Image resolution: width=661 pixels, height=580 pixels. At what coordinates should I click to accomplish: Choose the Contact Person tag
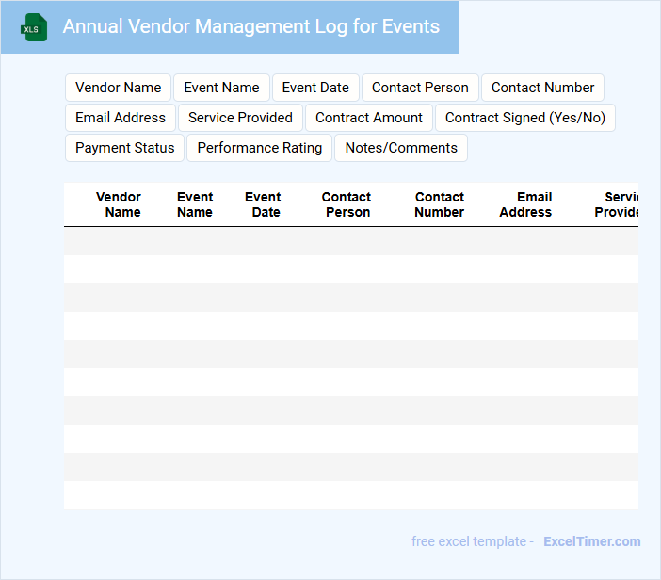pos(420,88)
